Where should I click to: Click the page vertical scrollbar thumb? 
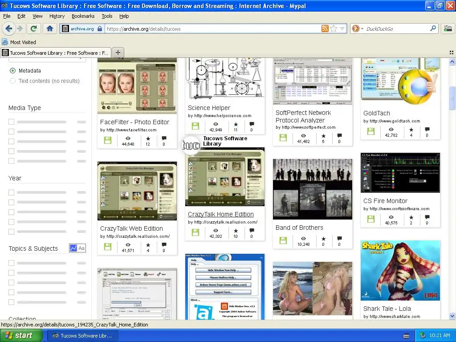tap(452, 98)
